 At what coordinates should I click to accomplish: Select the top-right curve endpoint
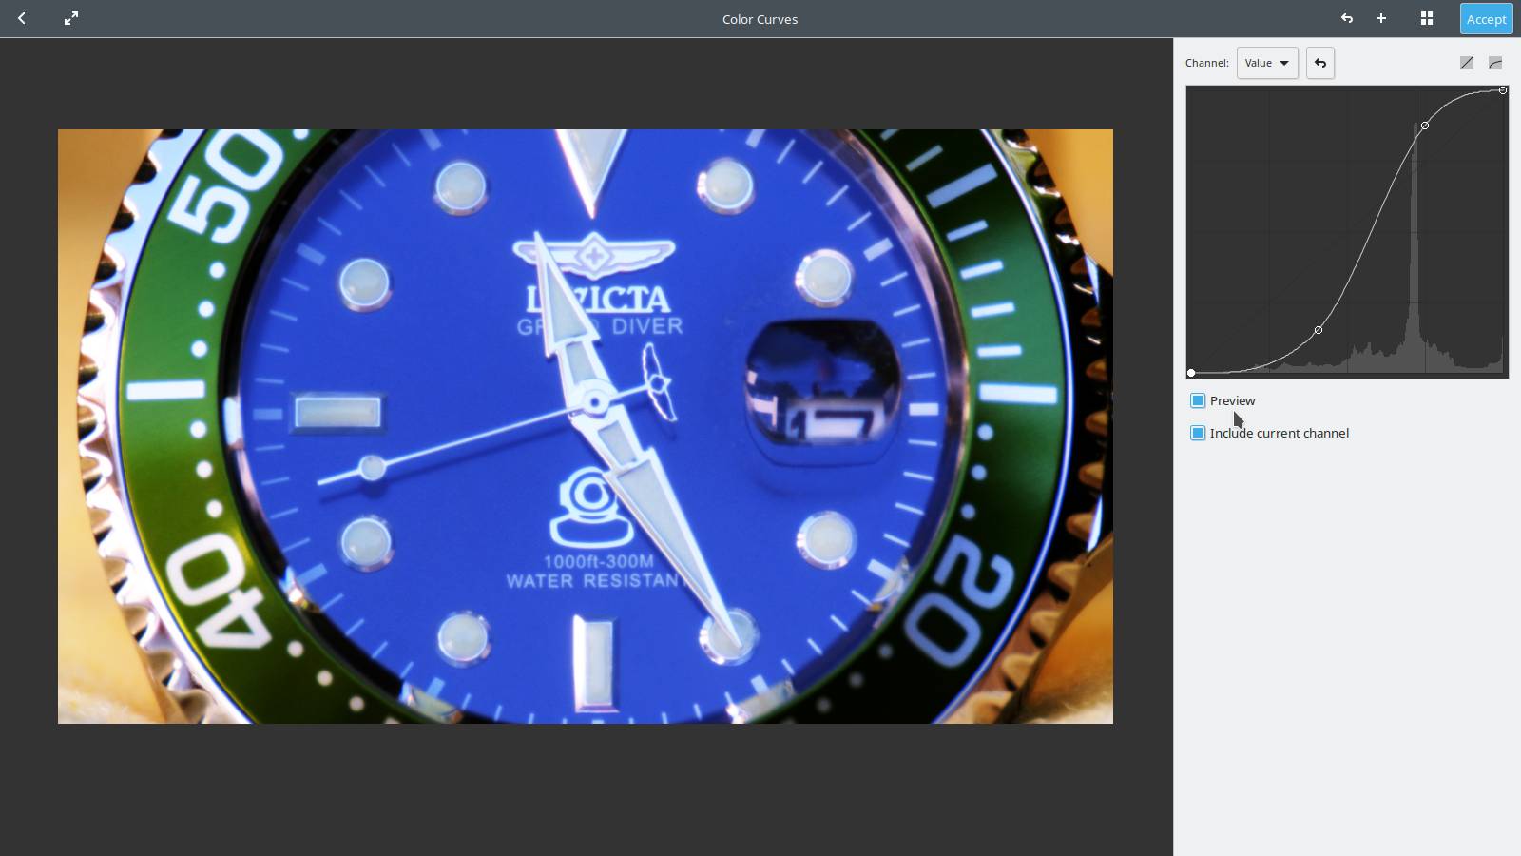1503,90
